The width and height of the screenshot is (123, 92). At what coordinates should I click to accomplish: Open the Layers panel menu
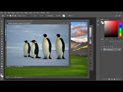(122, 39)
